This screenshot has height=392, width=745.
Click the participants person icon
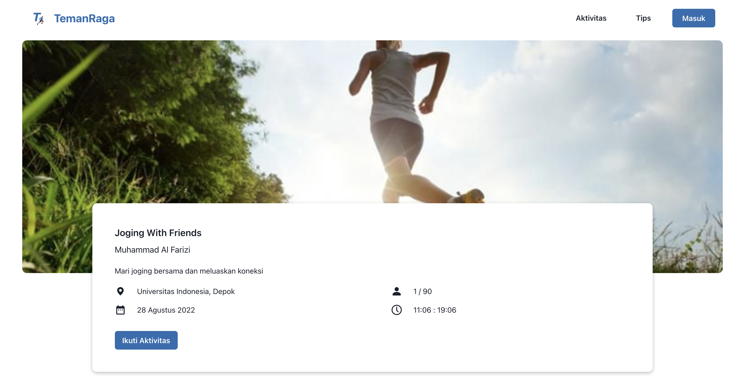tap(397, 291)
